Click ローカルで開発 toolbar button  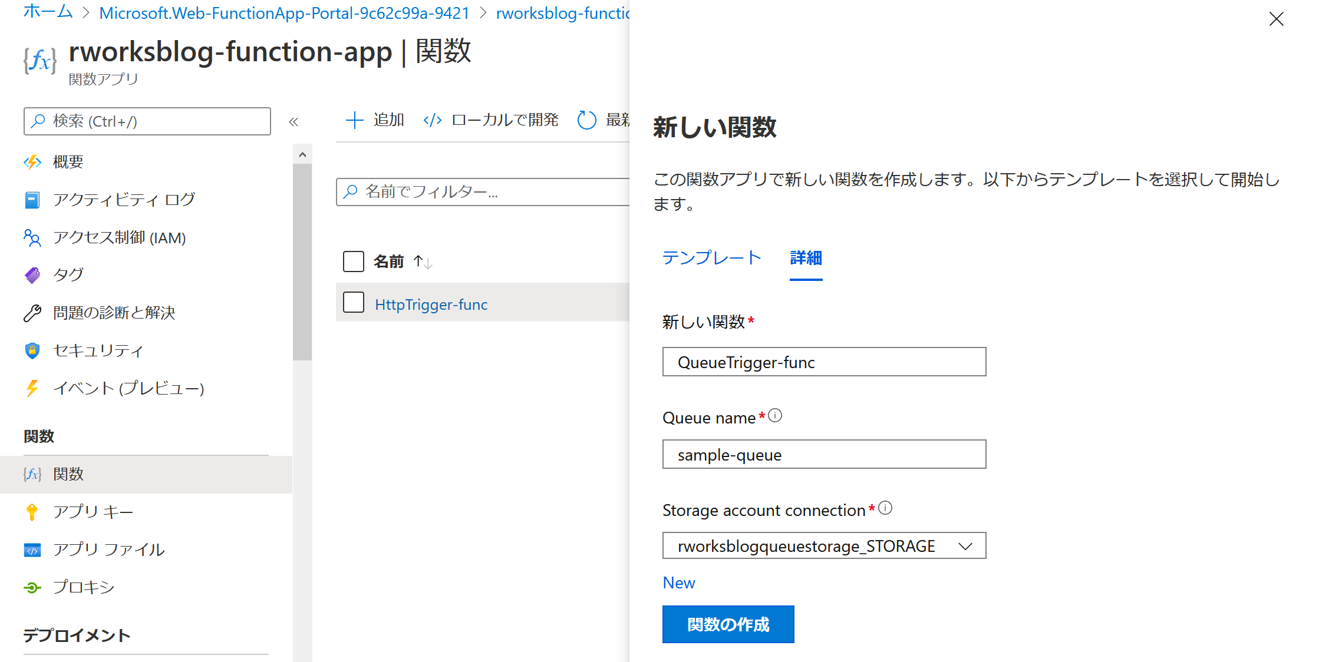pos(491,120)
